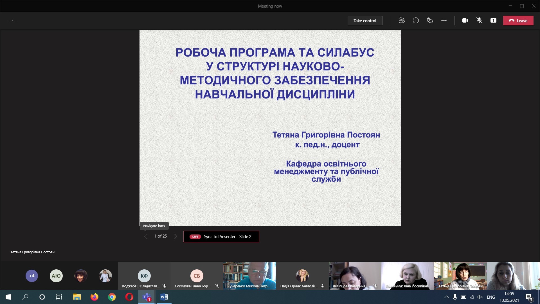Image resolution: width=540 pixels, height=304 pixels.
Task: Select Соколова Ганна participant tile
Action: click(x=197, y=276)
